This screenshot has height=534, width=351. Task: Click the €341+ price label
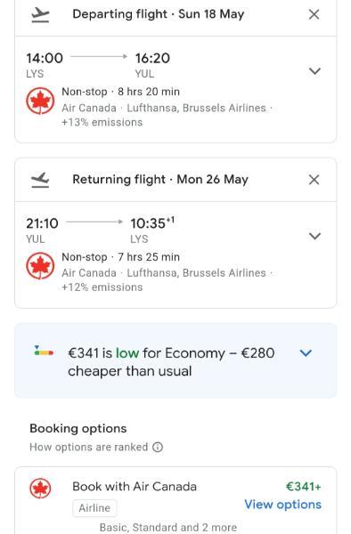click(x=303, y=486)
